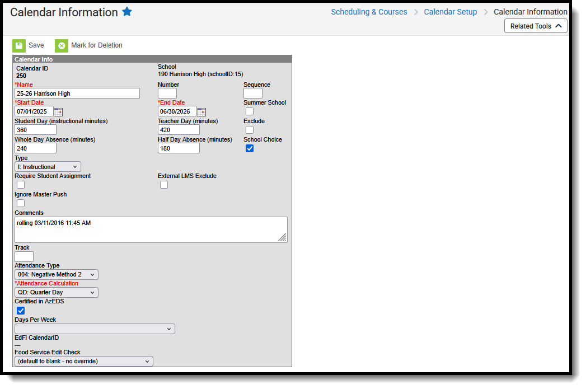The width and height of the screenshot is (586, 389).
Task: Click inside the Name input field
Action: [77, 93]
